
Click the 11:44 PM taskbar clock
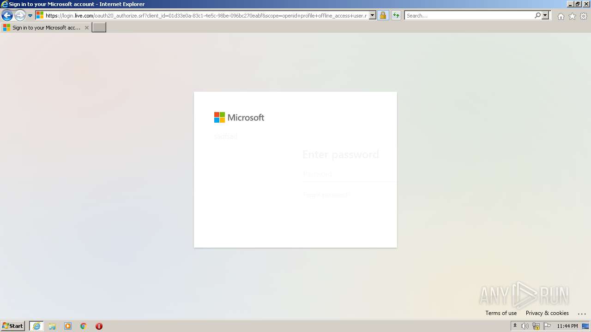pos(567,326)
